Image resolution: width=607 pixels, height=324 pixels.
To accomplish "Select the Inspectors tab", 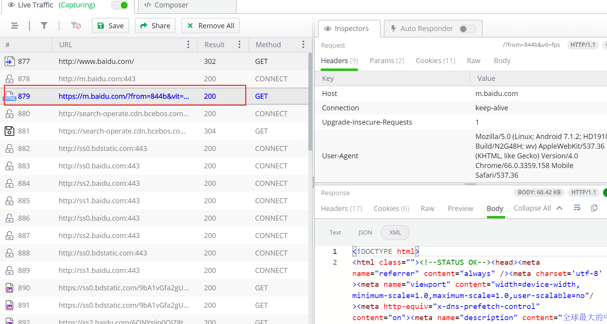I will click(x=349, y=29).
